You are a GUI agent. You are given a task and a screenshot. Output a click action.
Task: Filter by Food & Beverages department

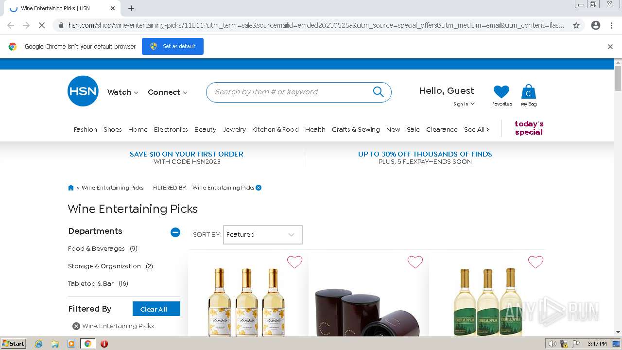103,248
